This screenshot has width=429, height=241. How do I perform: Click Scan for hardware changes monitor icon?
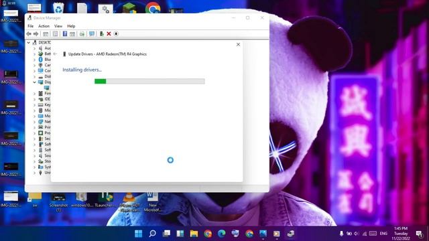coord(92,34)
